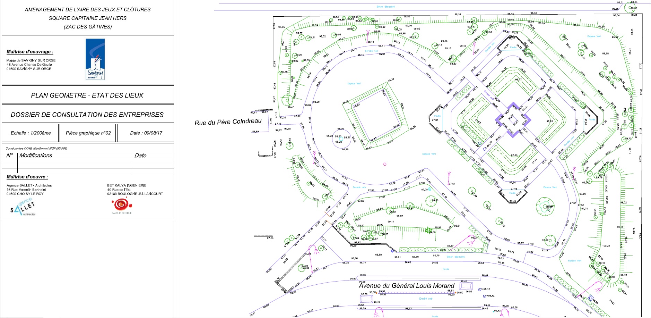Click the SQUARE CAPITAINE JEAN HERS title line
Image resolution: width=651 pixels, height=318 pixels.
pos(87,18)
